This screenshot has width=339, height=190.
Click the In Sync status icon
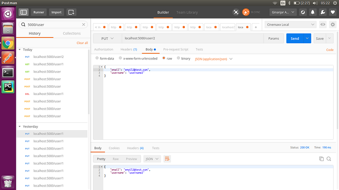246,12
